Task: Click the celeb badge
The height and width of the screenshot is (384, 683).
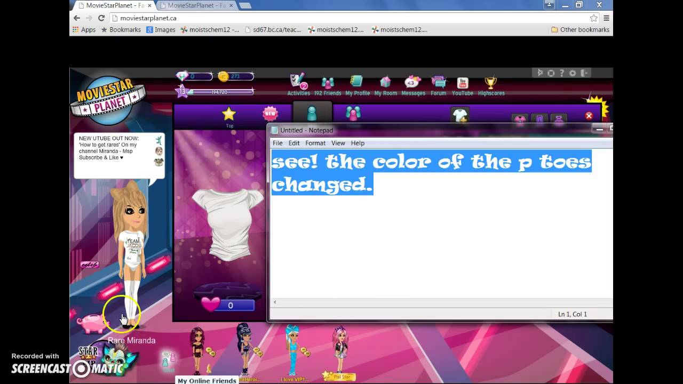Action: pos(89,265)
